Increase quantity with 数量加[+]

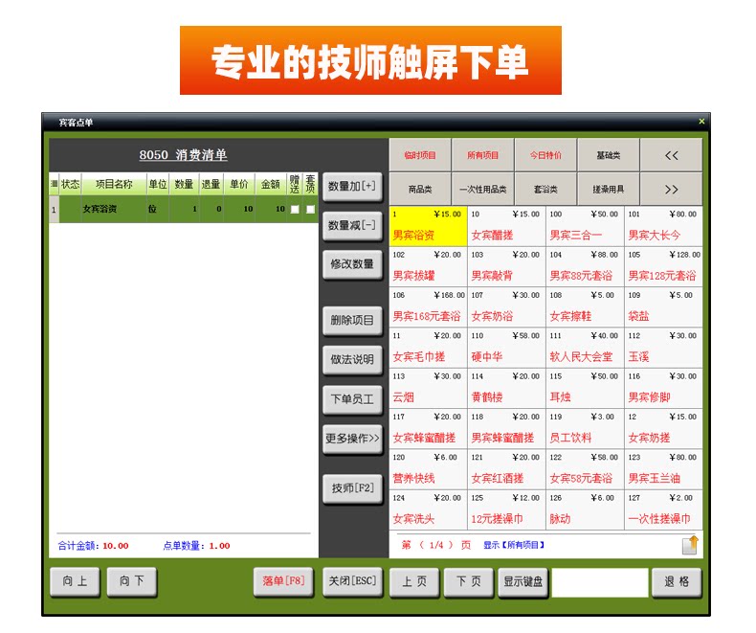tap(352, 186)
